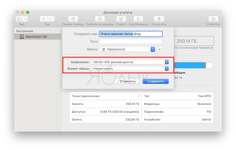The width and height of the screenshot is (236, 150).
Task: Click the 'disk1s1' device value
Action: (x=206, y=120)
